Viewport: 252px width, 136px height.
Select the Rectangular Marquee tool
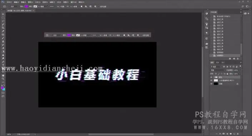[x=3, y=17]
